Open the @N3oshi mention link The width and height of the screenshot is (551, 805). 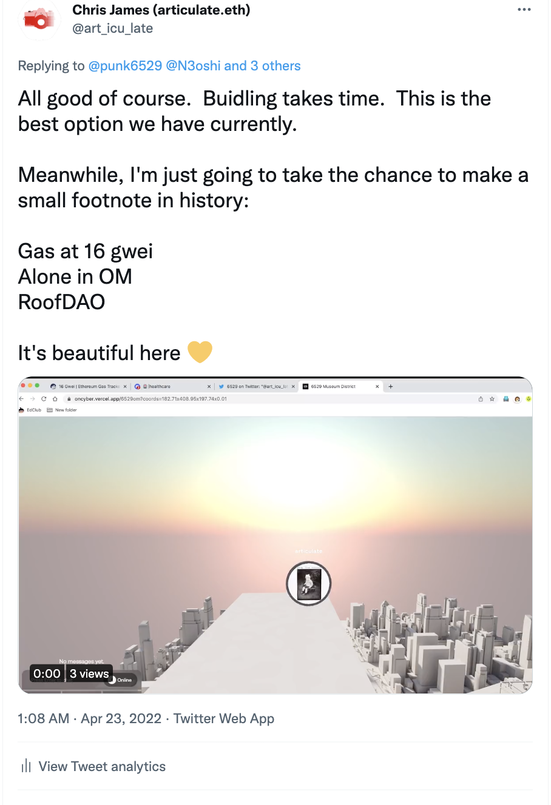193,66
